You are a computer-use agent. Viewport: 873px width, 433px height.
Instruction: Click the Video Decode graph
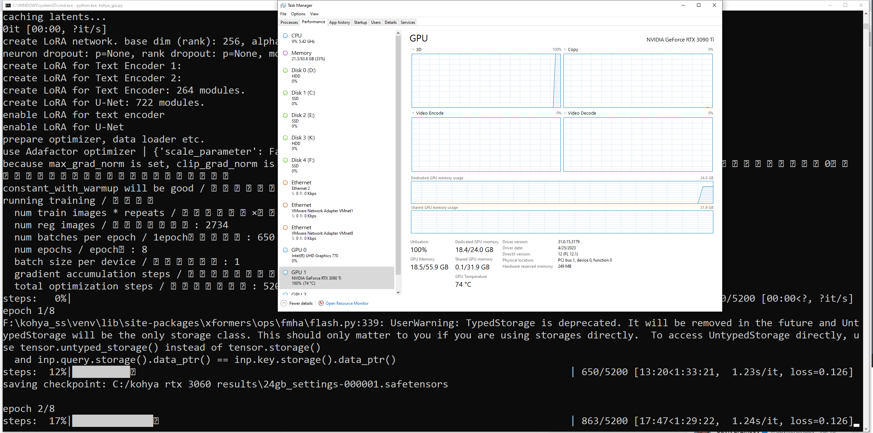point(638,145)
